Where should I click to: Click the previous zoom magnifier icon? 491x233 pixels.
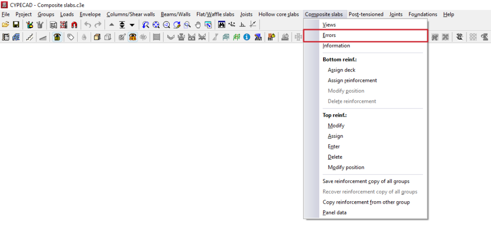coord(146,25)
